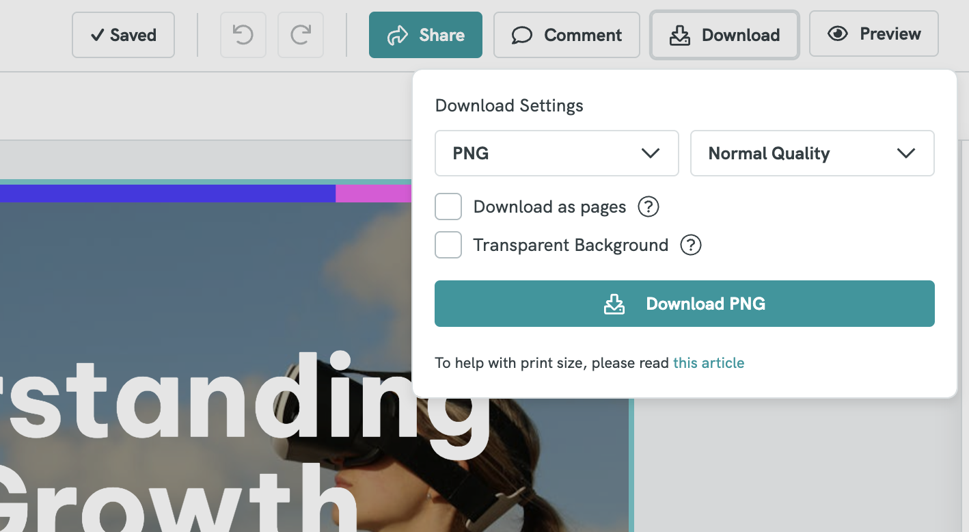Show help for Download as pages
The image size is (969, 532).
pyautogui.click(x=648, y=207)
